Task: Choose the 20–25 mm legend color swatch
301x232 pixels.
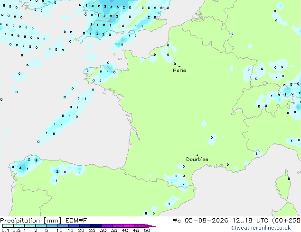Action: click(85, 226)
